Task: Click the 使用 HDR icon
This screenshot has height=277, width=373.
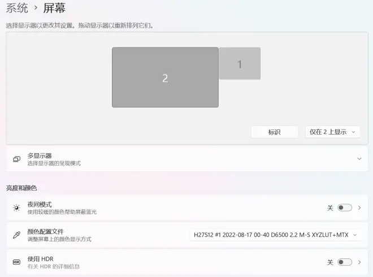Action: [16, 262]
